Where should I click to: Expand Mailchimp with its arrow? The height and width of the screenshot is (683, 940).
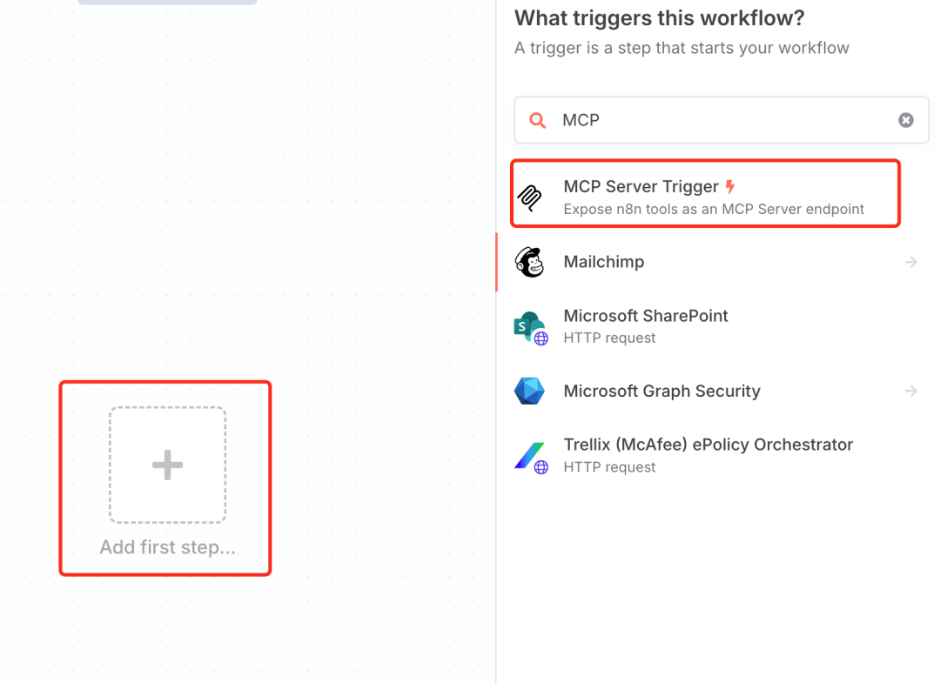point(911,262)
